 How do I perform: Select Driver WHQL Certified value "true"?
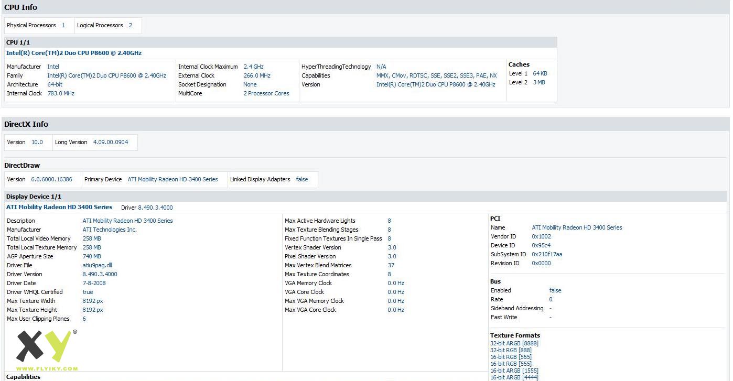(x=88, y=292)
